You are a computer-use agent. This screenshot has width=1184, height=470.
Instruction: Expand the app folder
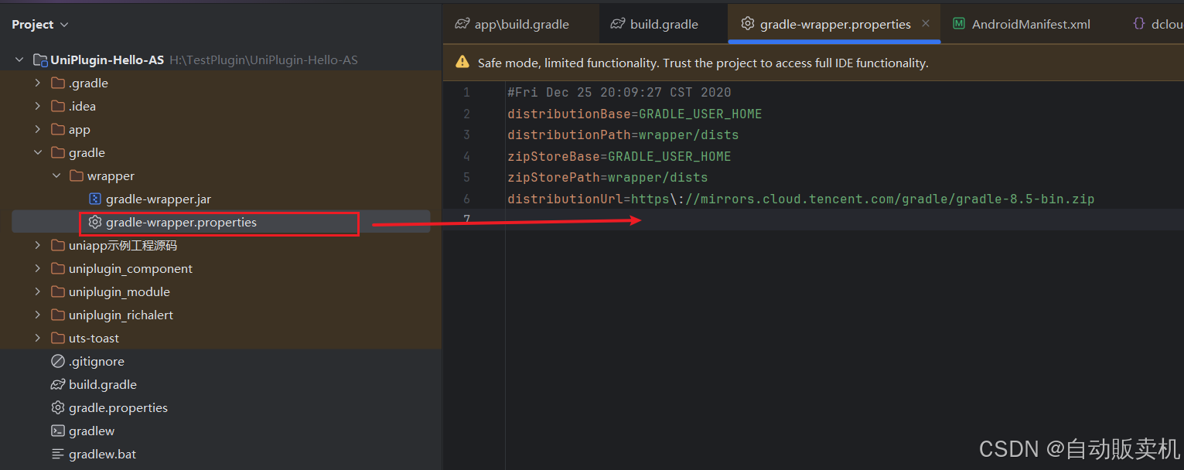click(x=37, y=129)
